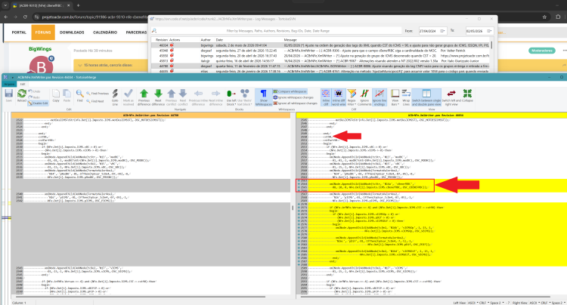
Task: Open FÓRUNS in the forum navigation
Action: [x=43, y=32]
